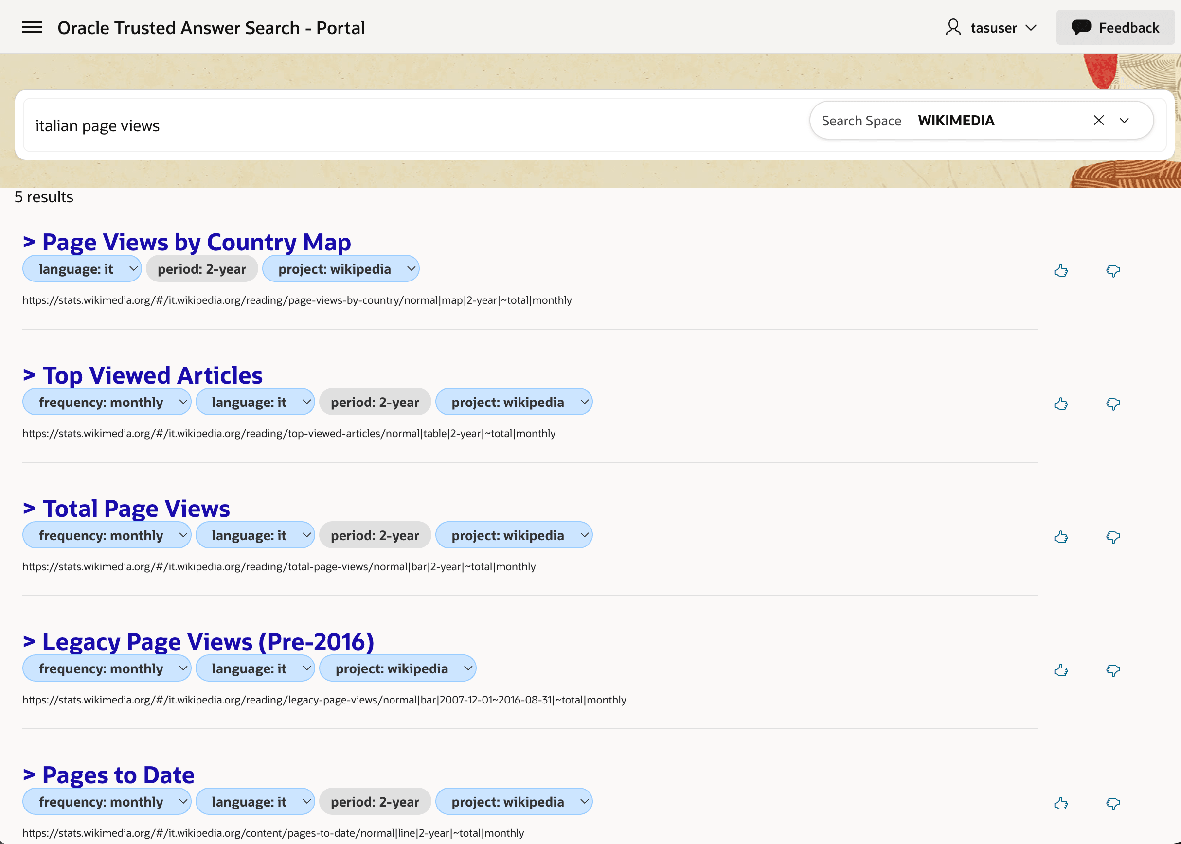Change frequency chip for Legacy Page Views
This screenshot has height=844, width=1181.
click(107, 668)
